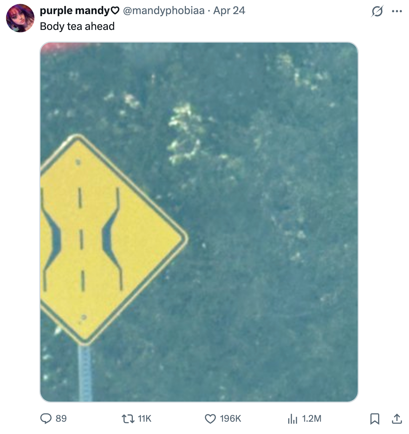Click the 1.2M views count
This screenshot has width=409, height=434.
[x=311, y=419]
